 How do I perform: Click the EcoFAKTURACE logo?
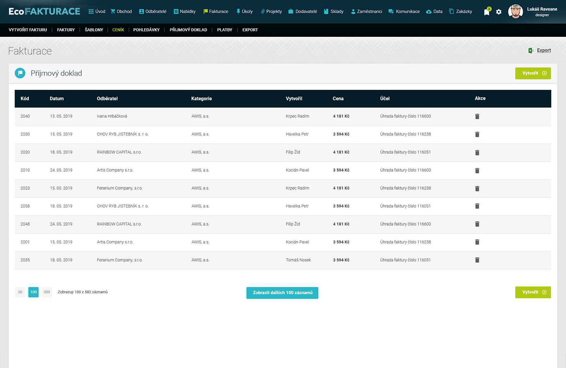(44, 11)
